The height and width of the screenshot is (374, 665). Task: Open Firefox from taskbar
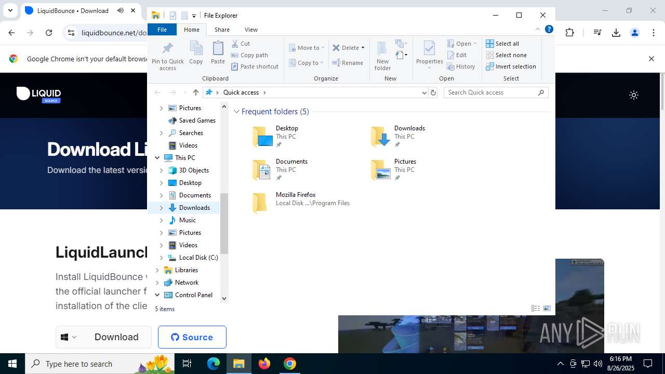264,364
